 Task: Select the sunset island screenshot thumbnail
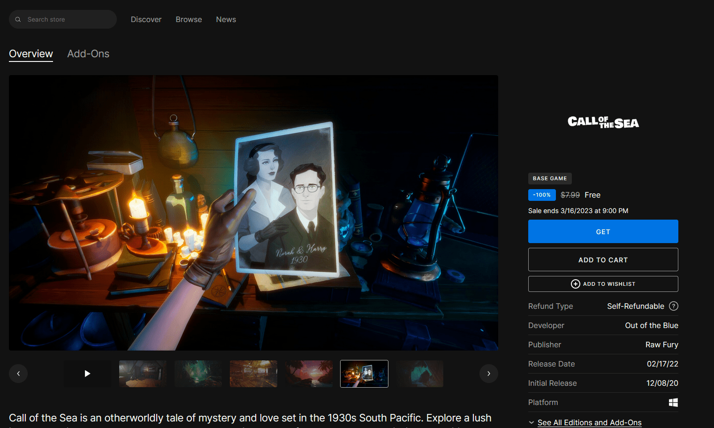[x=309, y=374]
